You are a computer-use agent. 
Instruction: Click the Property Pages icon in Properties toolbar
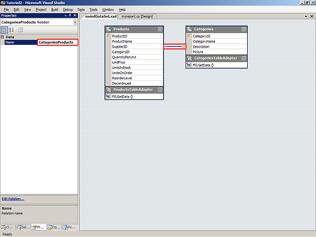20,30
